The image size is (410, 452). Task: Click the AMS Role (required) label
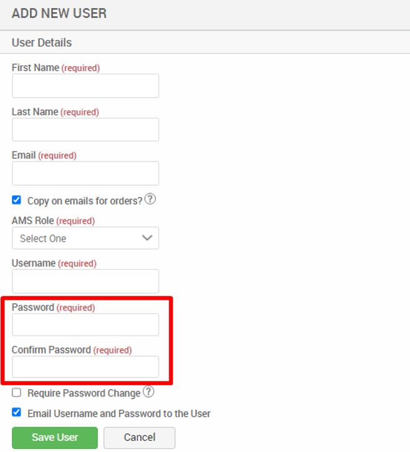[54, 221]
